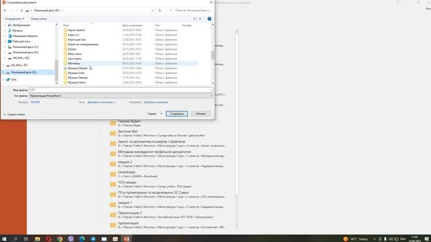Image resolution: width=431 pixels, height=242 pixels.
Task: Open recent locations dropdown next to forward arrow
Action: pos(17,11)
